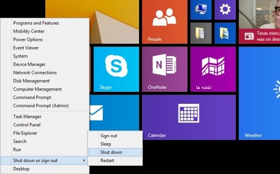
Task: Open Power Options
Action: [28, 39]
